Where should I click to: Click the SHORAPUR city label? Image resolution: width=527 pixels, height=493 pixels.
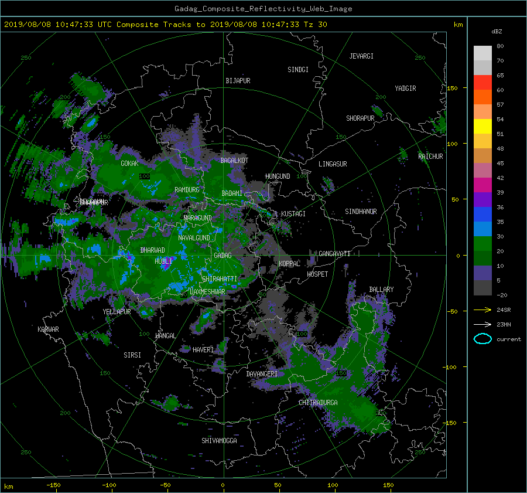point(360,118)
